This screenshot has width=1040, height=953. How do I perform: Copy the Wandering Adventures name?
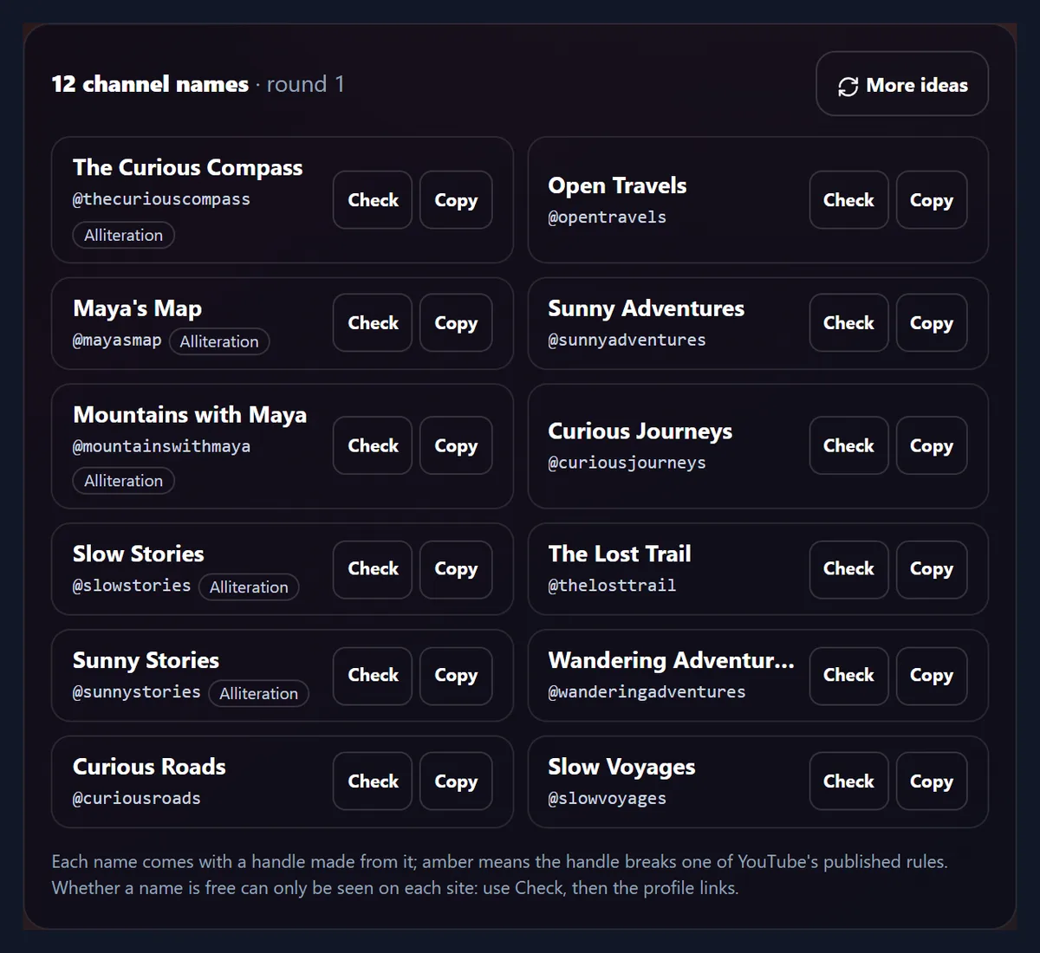point(932,676)
